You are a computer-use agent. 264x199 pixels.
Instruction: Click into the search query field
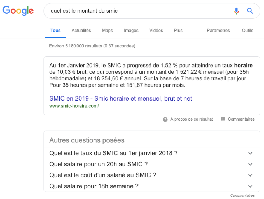(138, 11)
